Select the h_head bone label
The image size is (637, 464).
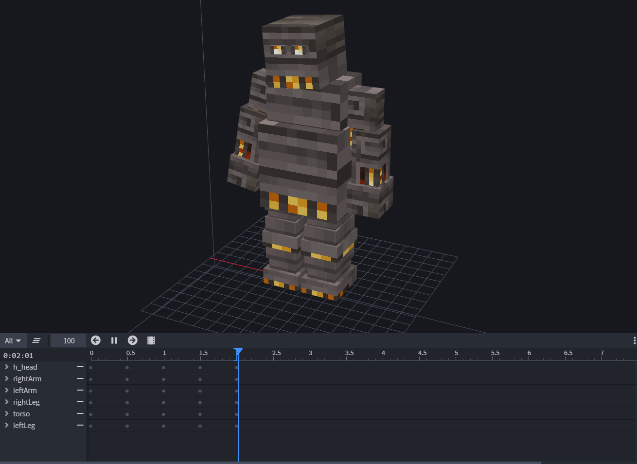tap(25, 367)
